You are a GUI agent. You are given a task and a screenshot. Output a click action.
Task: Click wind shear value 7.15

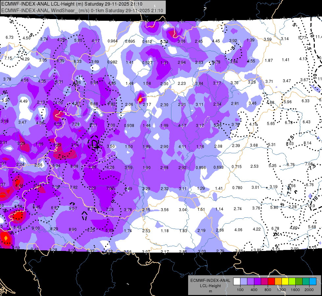click(9, 58)
